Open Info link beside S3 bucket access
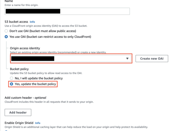 pos(32,22)
